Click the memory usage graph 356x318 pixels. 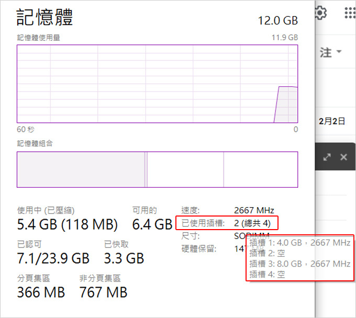click(x=158, y=84)
